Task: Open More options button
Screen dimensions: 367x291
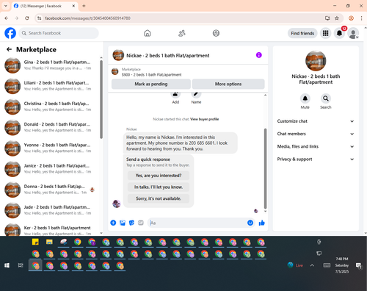Action: pos(228,84)
